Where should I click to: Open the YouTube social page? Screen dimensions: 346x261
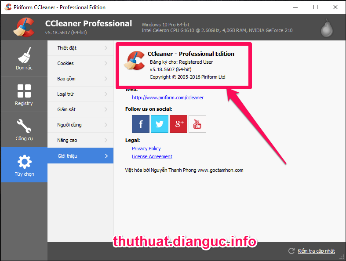(197, 124)
